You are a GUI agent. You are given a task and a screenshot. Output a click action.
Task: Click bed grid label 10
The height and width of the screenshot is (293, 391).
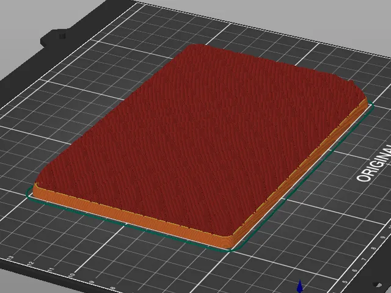click(x=71, y=275)
